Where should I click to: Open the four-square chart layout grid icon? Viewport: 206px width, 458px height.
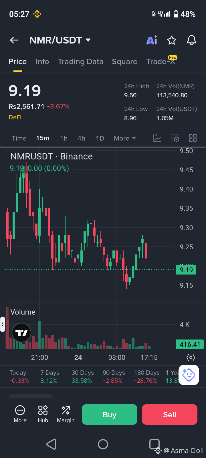[193, 138]
